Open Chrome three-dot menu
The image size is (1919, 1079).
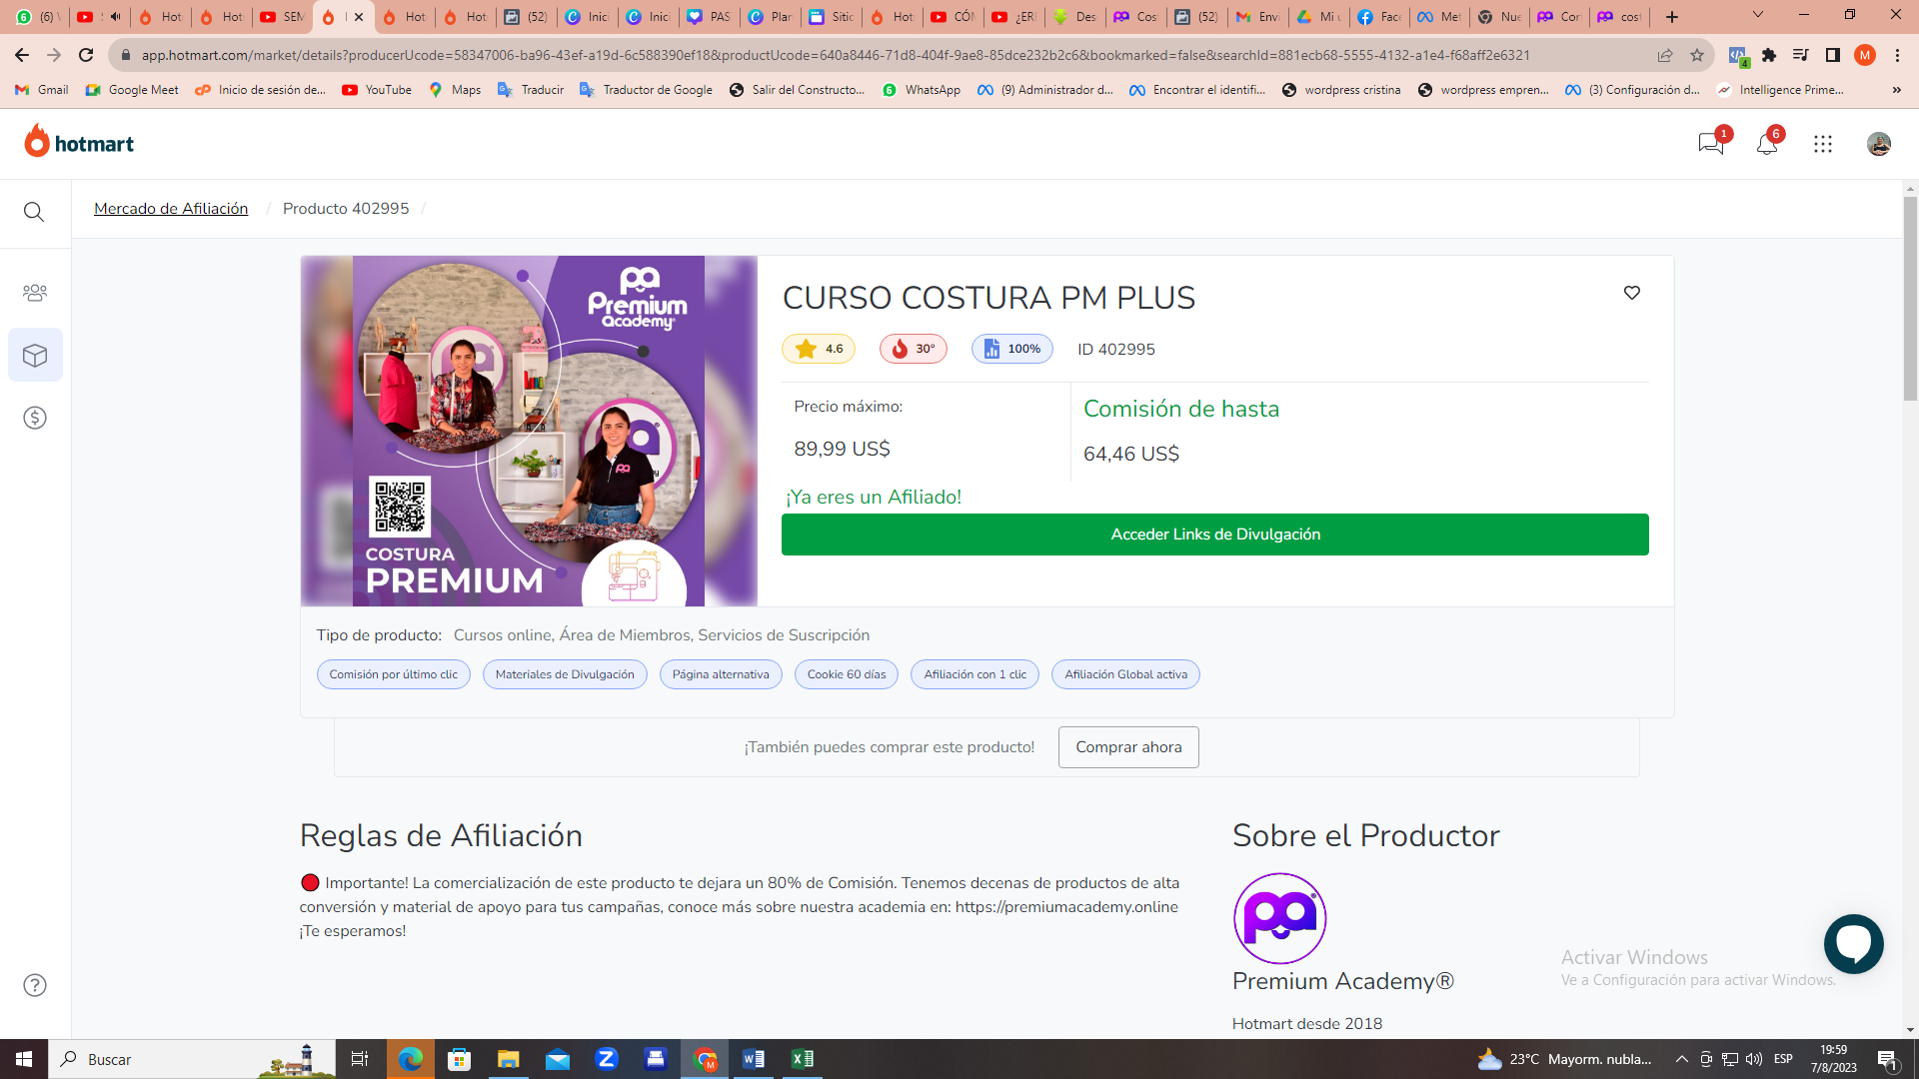(1897, 55)
